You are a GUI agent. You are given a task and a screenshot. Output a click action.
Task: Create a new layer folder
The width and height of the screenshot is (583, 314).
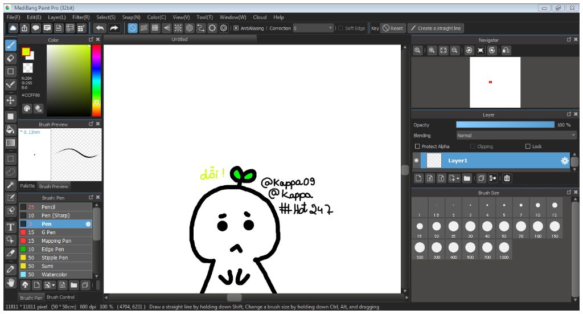(467, 178)
